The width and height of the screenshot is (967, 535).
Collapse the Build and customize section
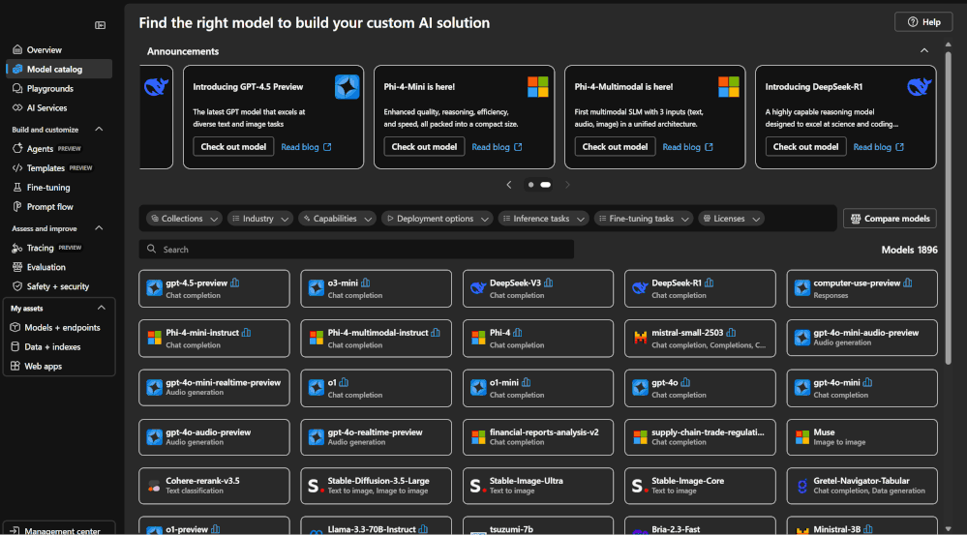tap(99, 130)
